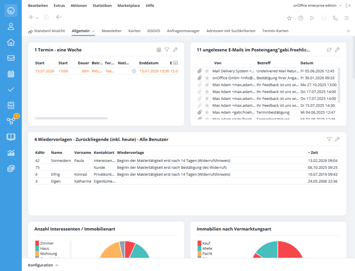355x271 pixels.
Task: Switch to the Newsletter tab
Action: point(111,31)
